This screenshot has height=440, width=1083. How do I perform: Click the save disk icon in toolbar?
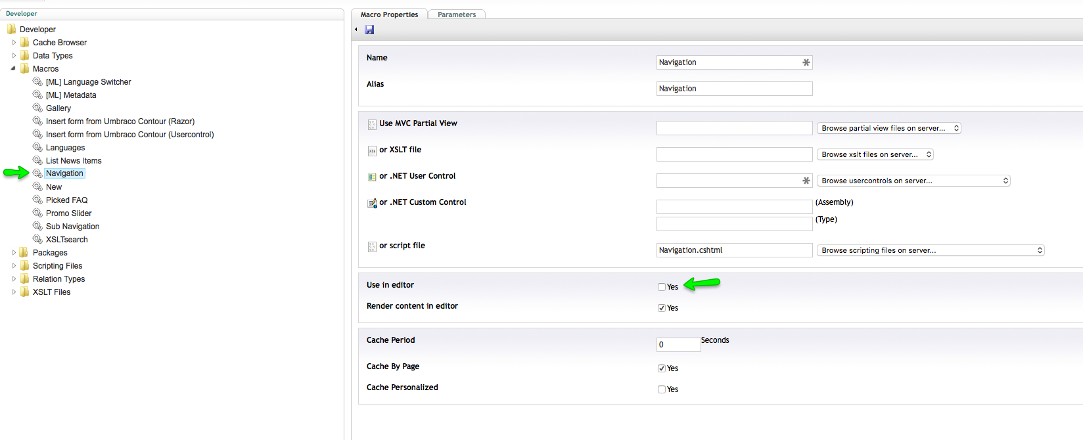369,30
